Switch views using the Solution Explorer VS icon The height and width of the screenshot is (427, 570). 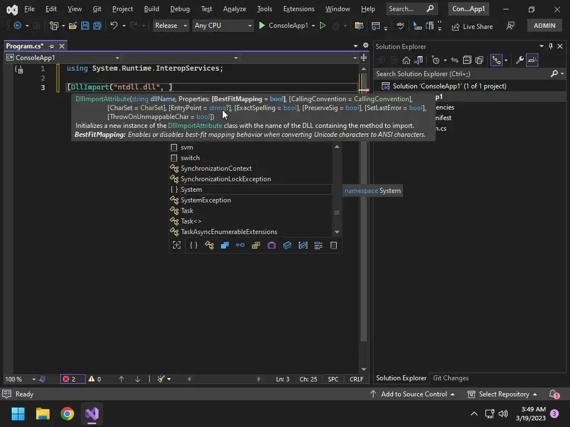point(419,60)
